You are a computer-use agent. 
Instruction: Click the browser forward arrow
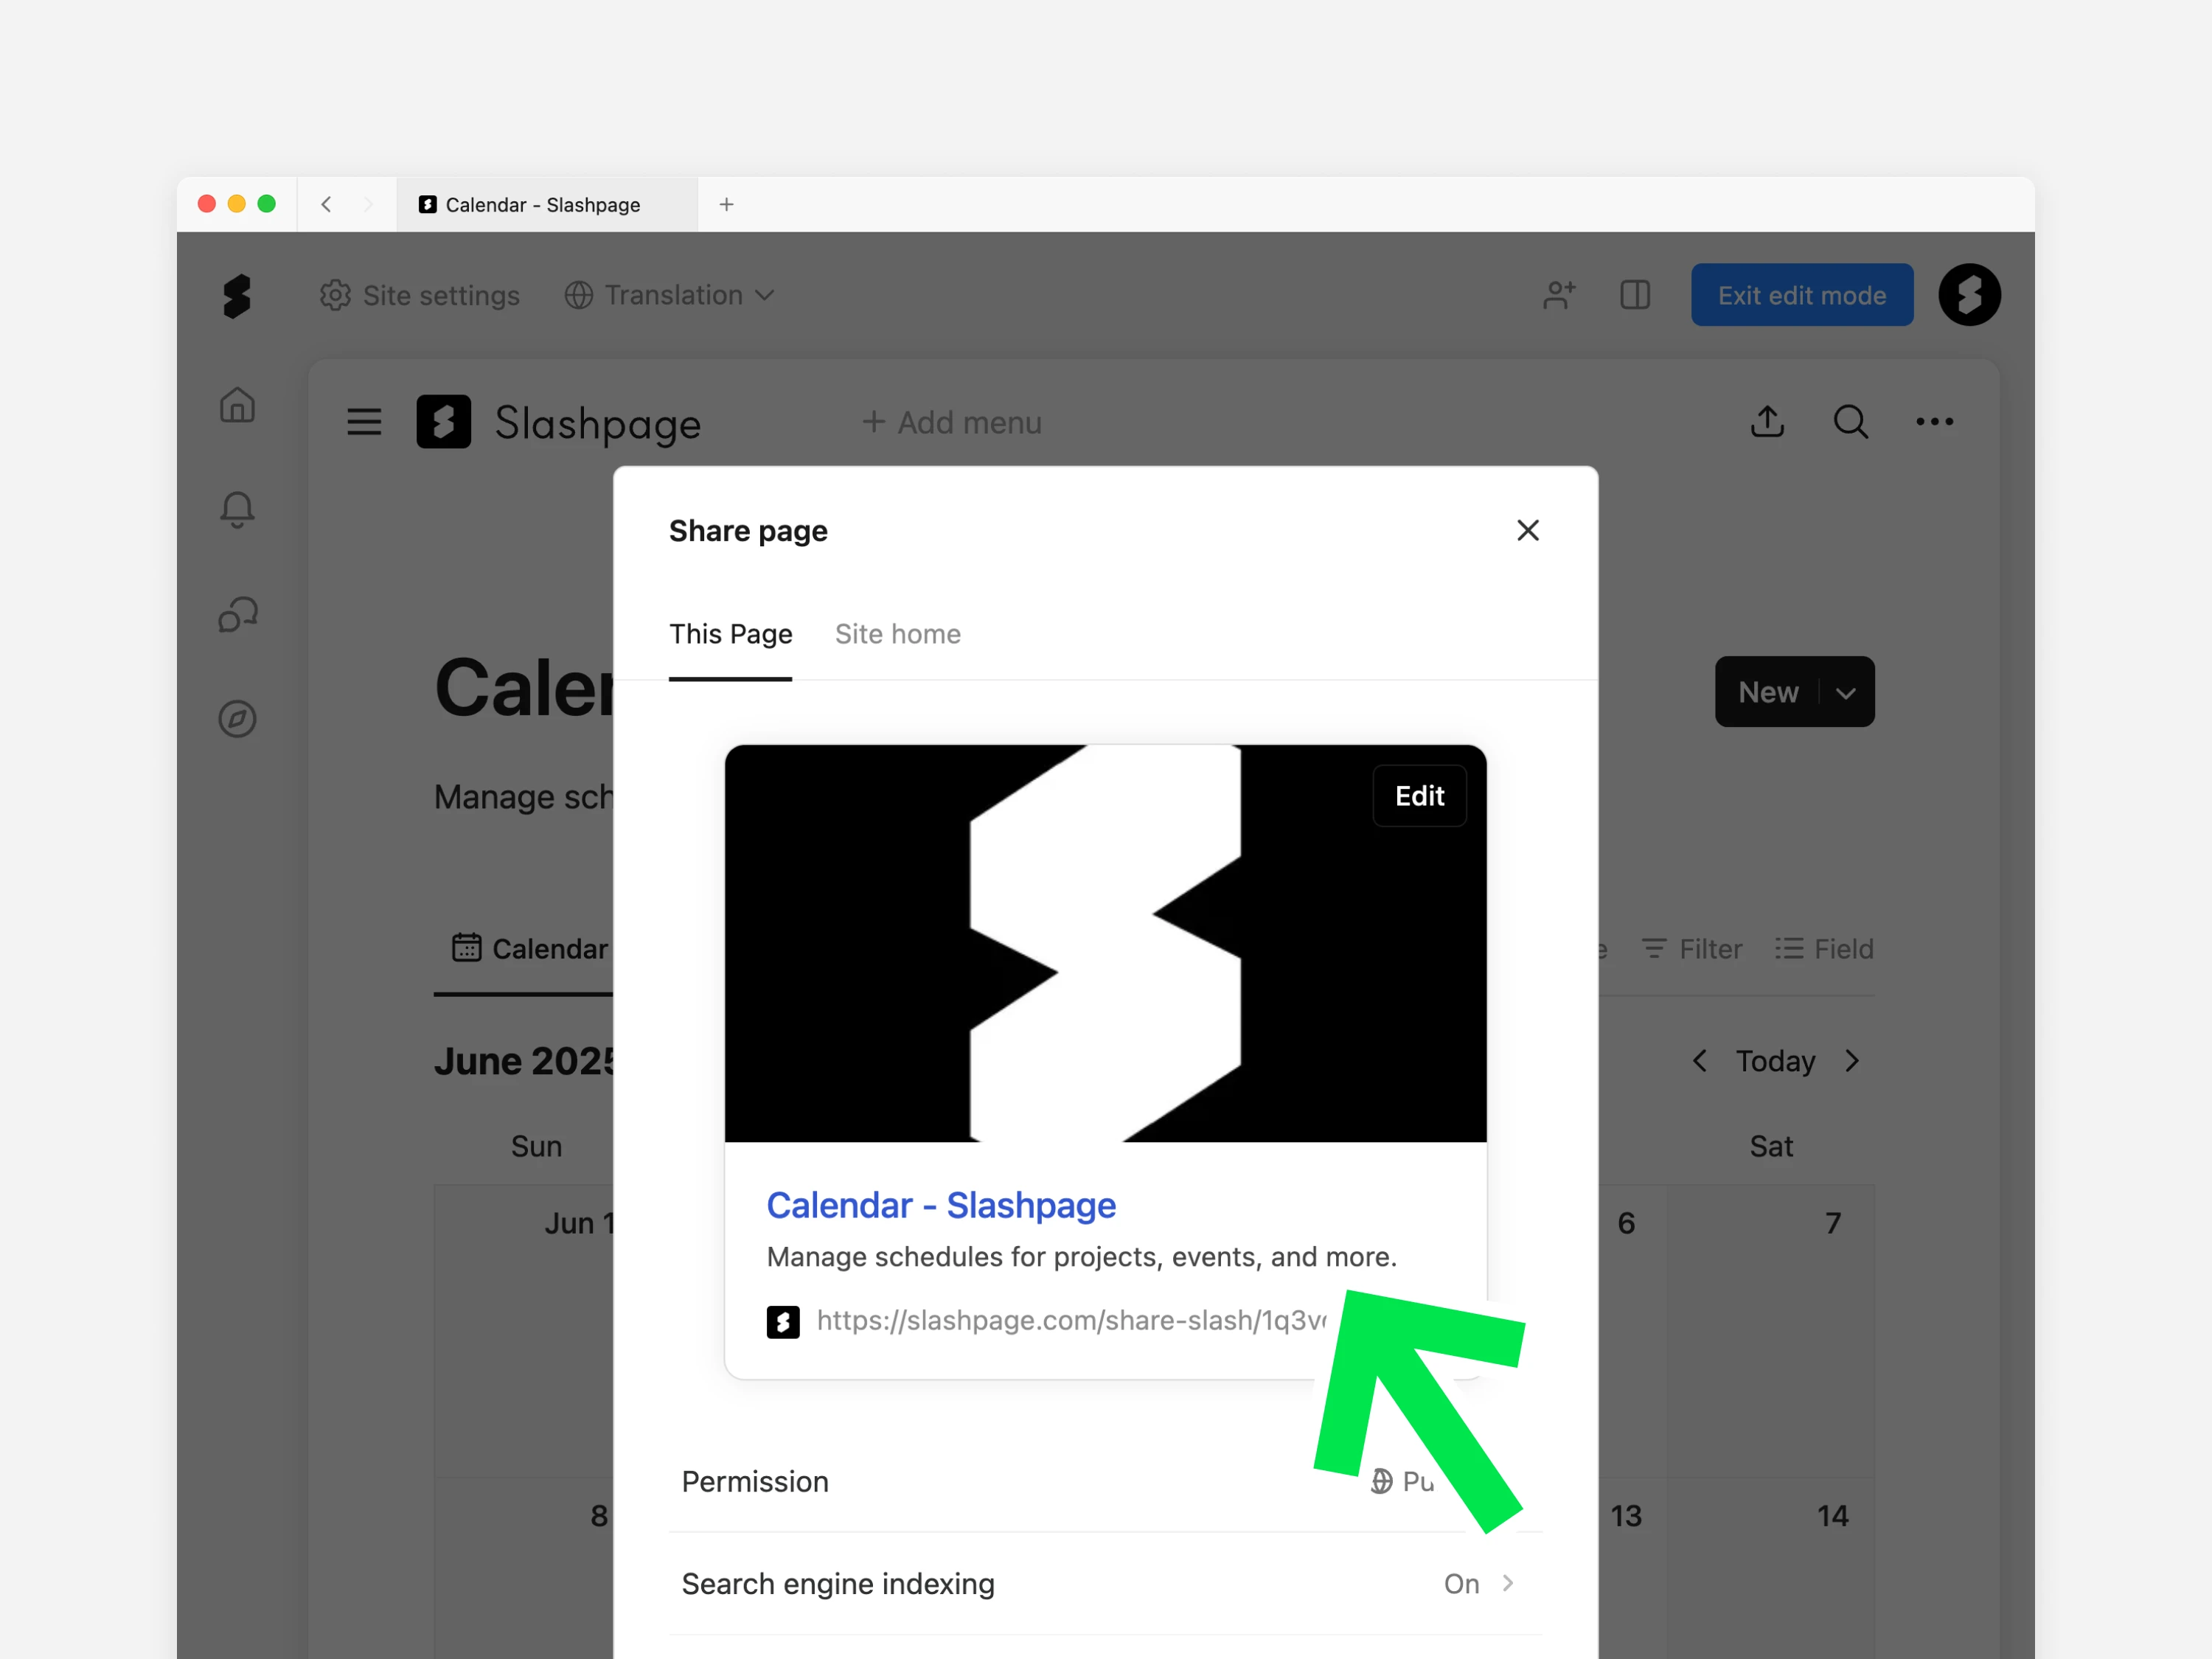[367, 204]
